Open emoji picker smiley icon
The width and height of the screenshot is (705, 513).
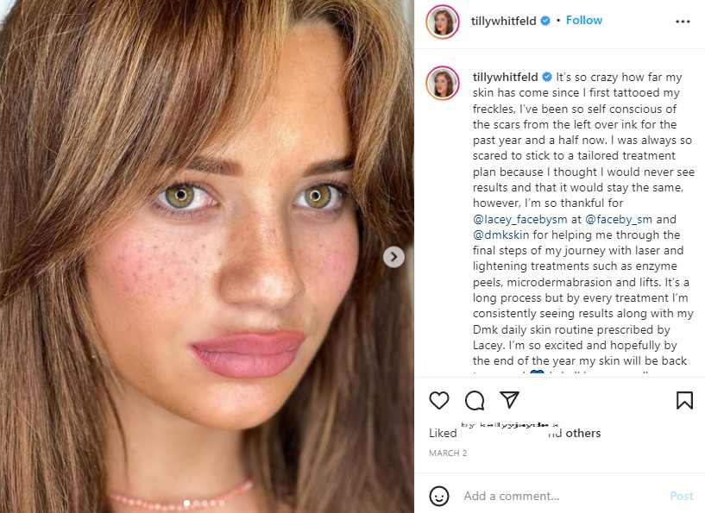[x=439, y=496]
